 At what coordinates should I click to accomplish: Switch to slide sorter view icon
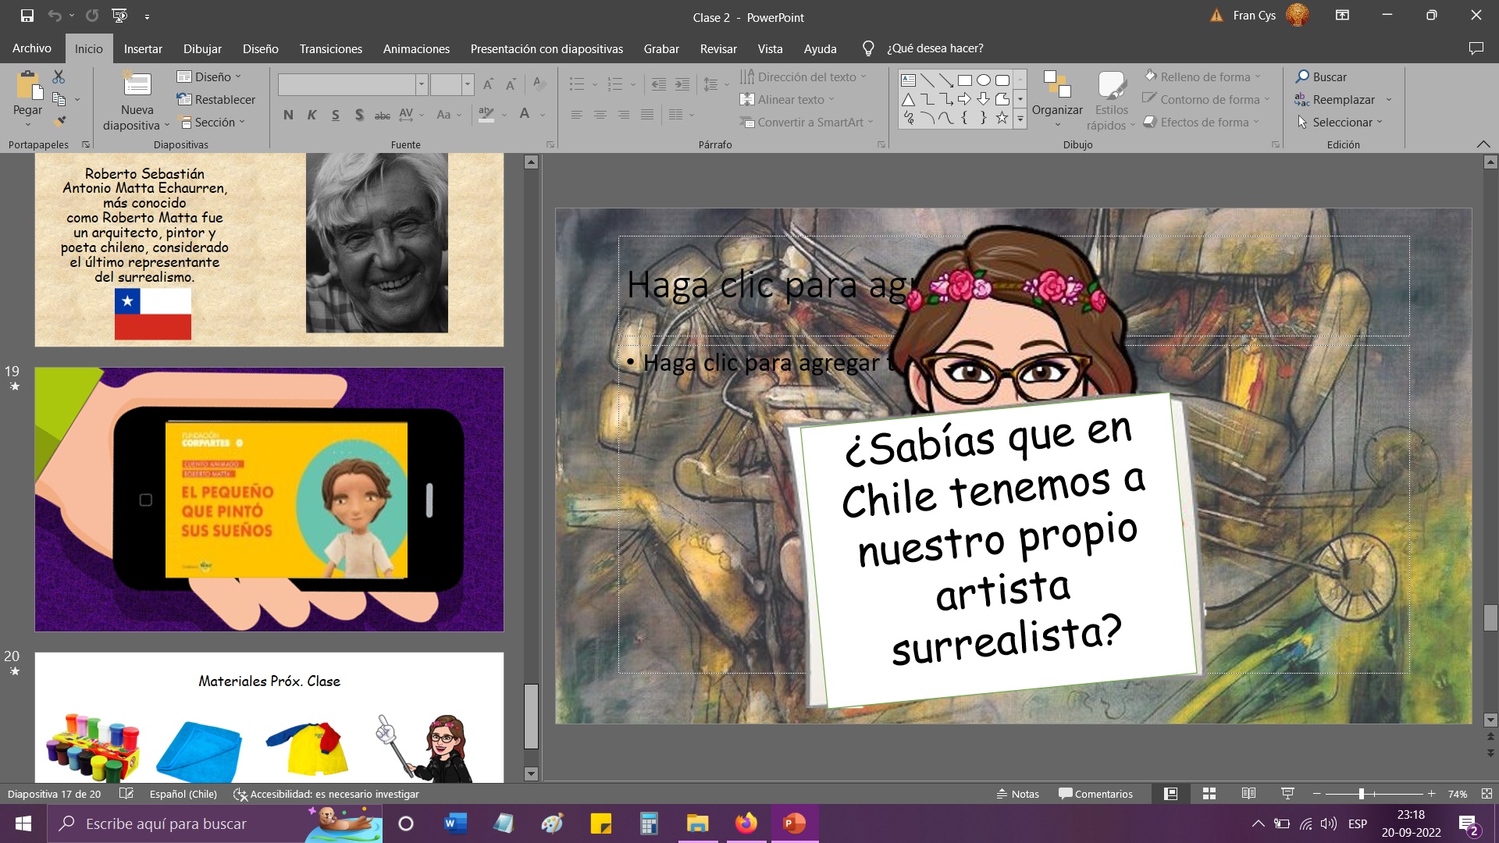tap(1209, 794)
